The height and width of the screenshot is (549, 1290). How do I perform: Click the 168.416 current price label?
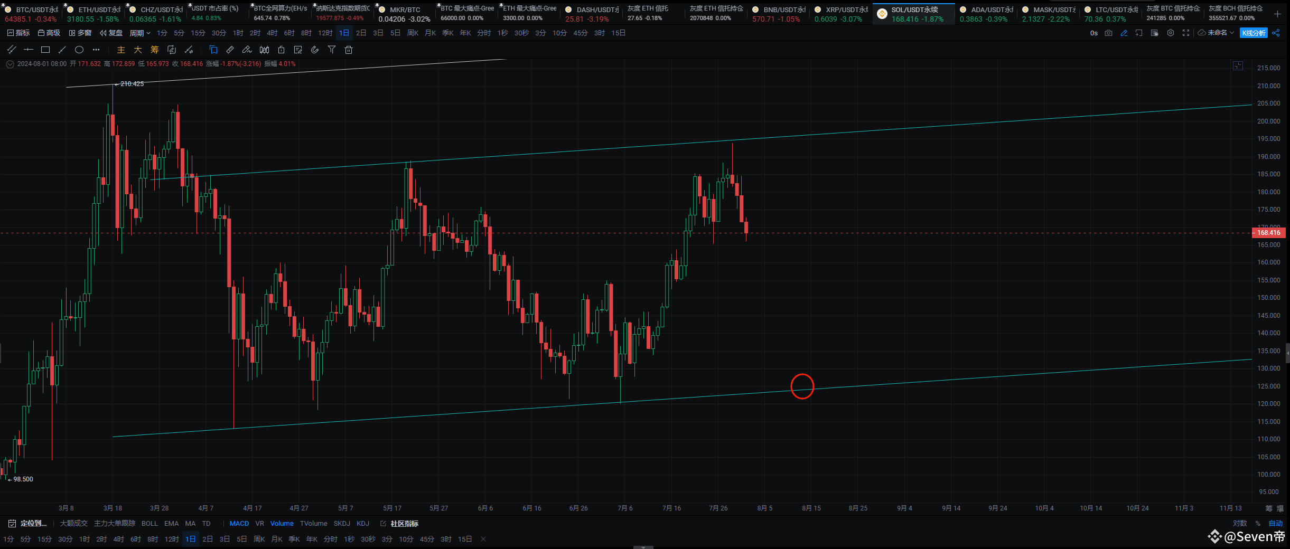pyautogui.click(x=1269, y=233)
